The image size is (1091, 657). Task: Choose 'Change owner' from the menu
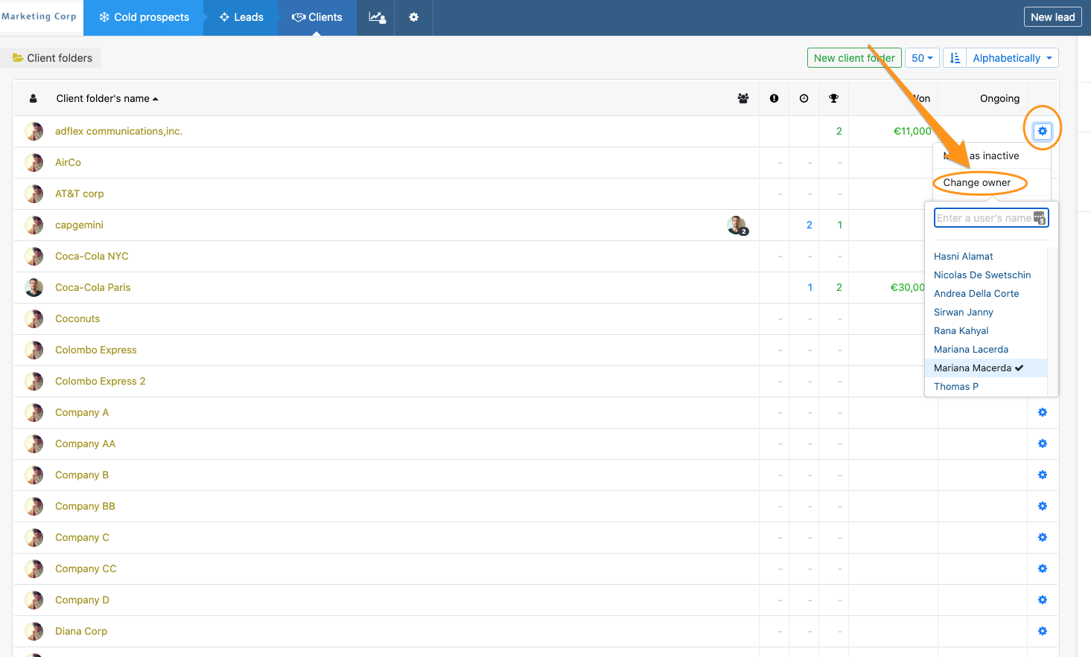pyautogui.click(x=977, y=182)
